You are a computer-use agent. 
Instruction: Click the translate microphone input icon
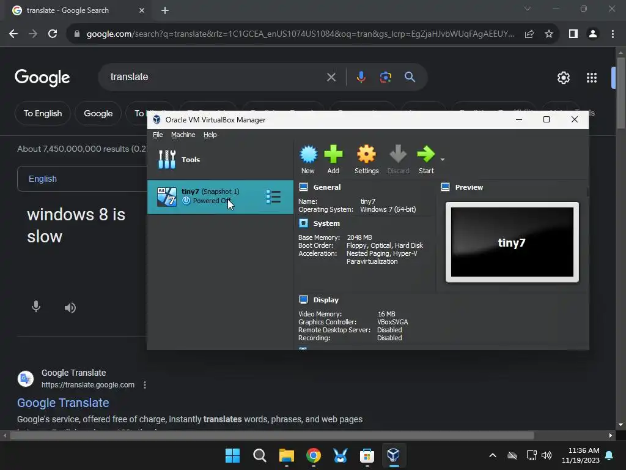coord(36,307)
